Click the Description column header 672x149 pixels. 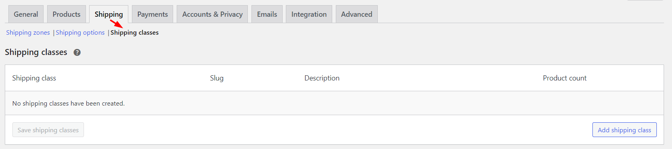(322, 78)
